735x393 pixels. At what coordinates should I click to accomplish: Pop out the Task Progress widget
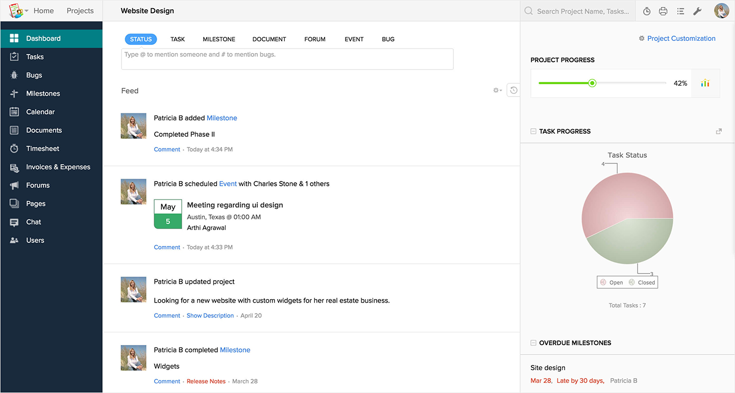[719, 131]
